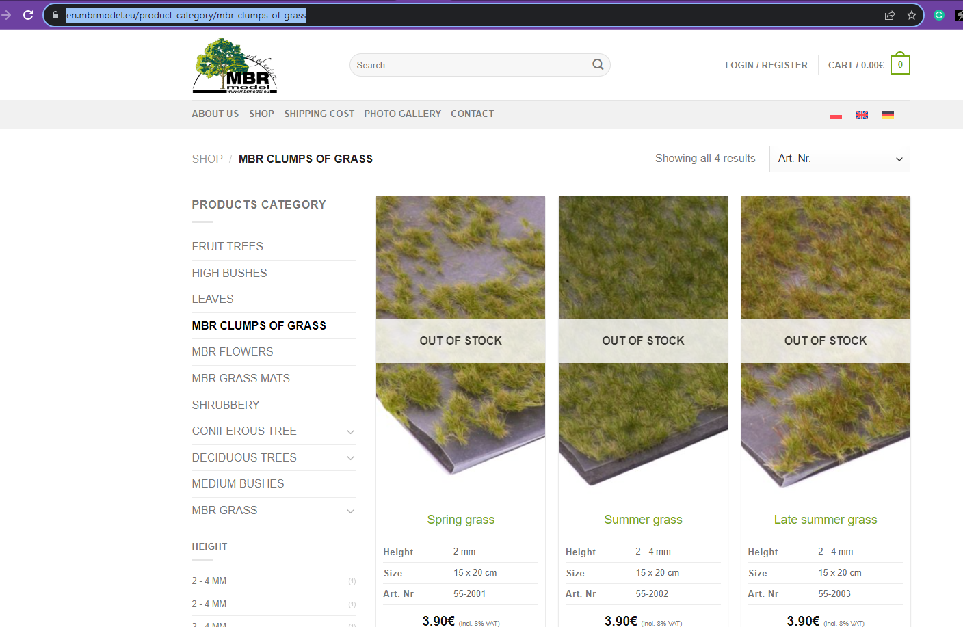Viewport: 963px width, 627px height.
Task: Share this page using the address bar share icon
Action: (890, 15)
